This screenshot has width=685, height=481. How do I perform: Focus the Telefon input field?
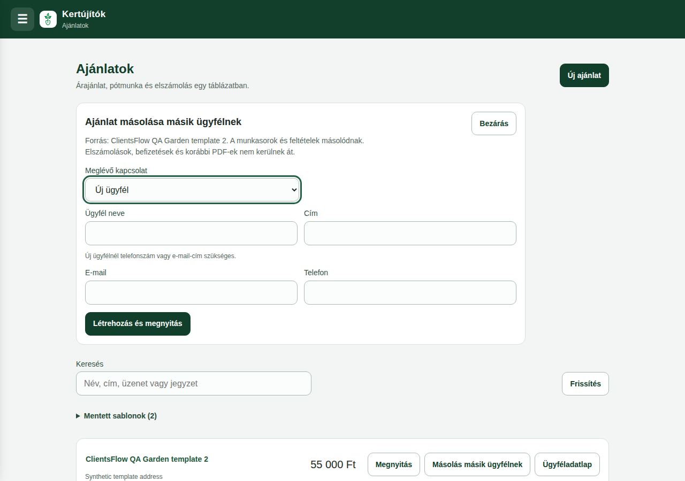(410, 292)
